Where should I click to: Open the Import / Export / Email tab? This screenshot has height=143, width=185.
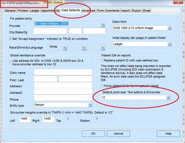136,11
